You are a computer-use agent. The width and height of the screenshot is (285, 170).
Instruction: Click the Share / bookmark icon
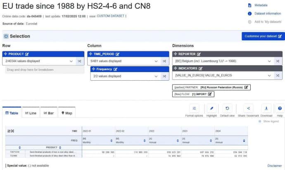tap(248, 108)
